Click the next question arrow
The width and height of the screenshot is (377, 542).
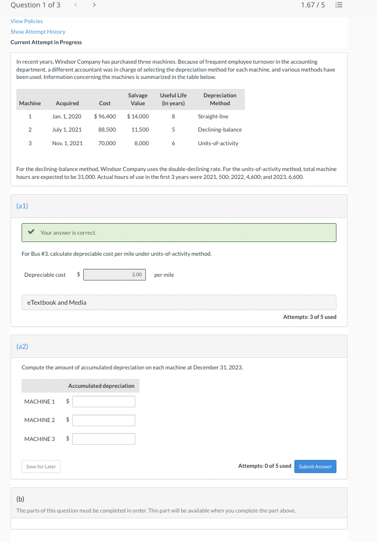(x=94, y=5)
